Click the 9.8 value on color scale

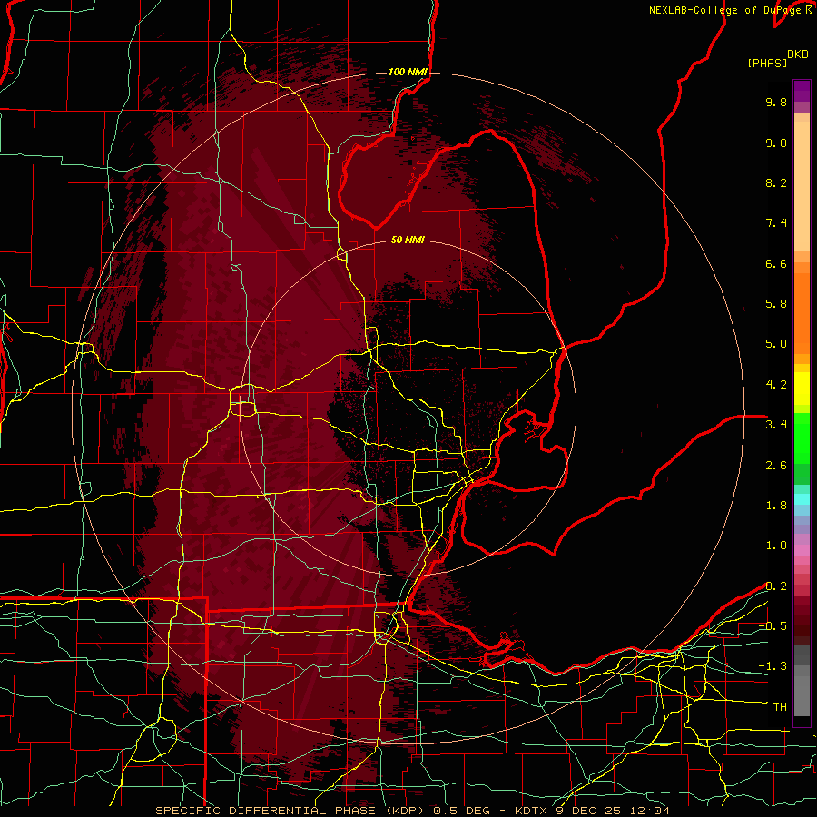click(776, 102)
